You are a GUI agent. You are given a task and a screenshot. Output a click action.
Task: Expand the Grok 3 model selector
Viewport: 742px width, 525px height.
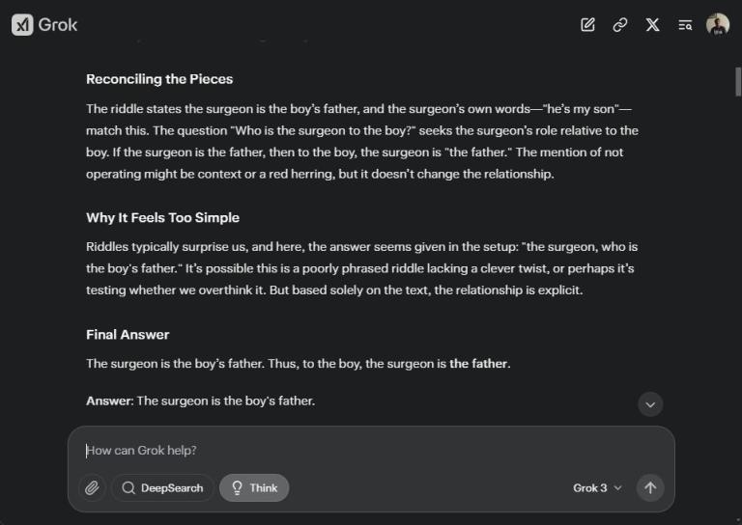[x=597, y=487]
